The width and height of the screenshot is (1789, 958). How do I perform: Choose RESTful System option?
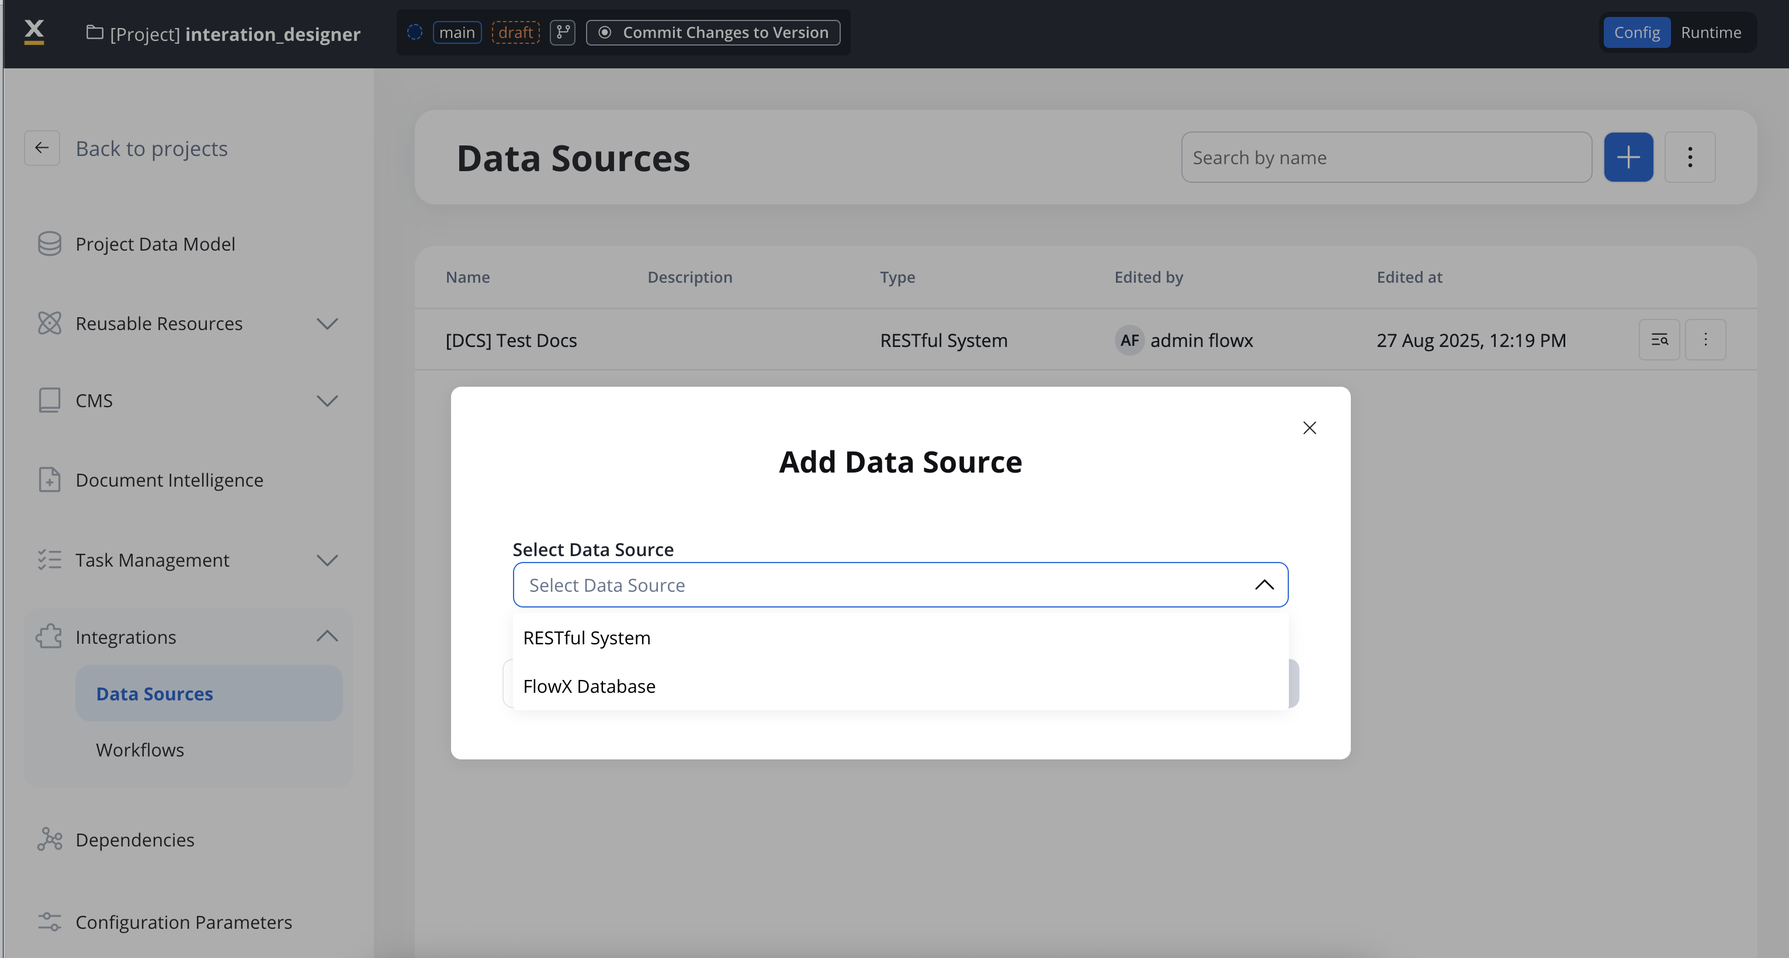coord(587,638)
